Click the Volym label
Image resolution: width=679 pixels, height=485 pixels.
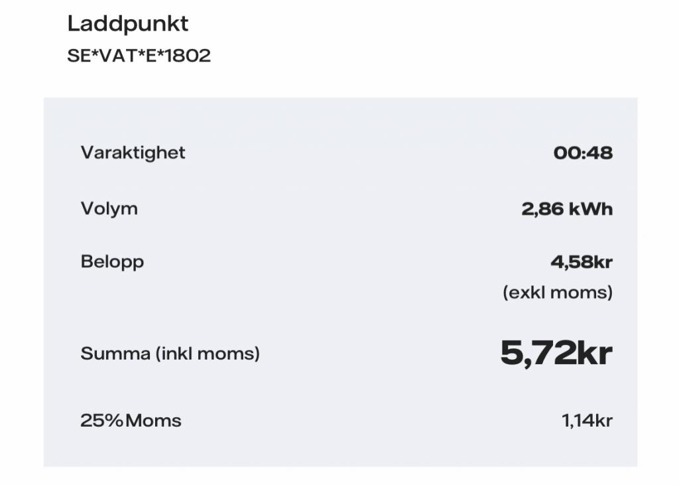(x=109, y=209)
